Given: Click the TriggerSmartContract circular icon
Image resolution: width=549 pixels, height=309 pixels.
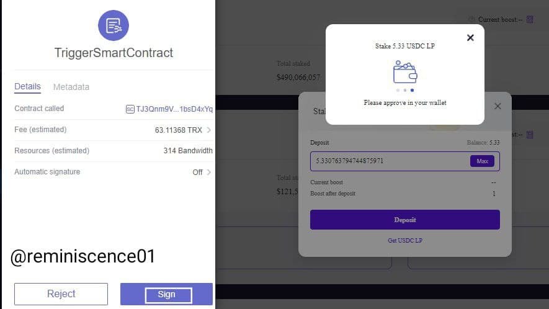Looking at the screenshot, I should click(114, 25).
